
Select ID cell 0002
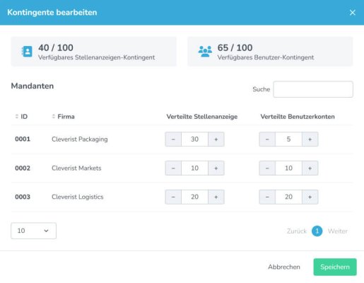click(x=23, y=168)
